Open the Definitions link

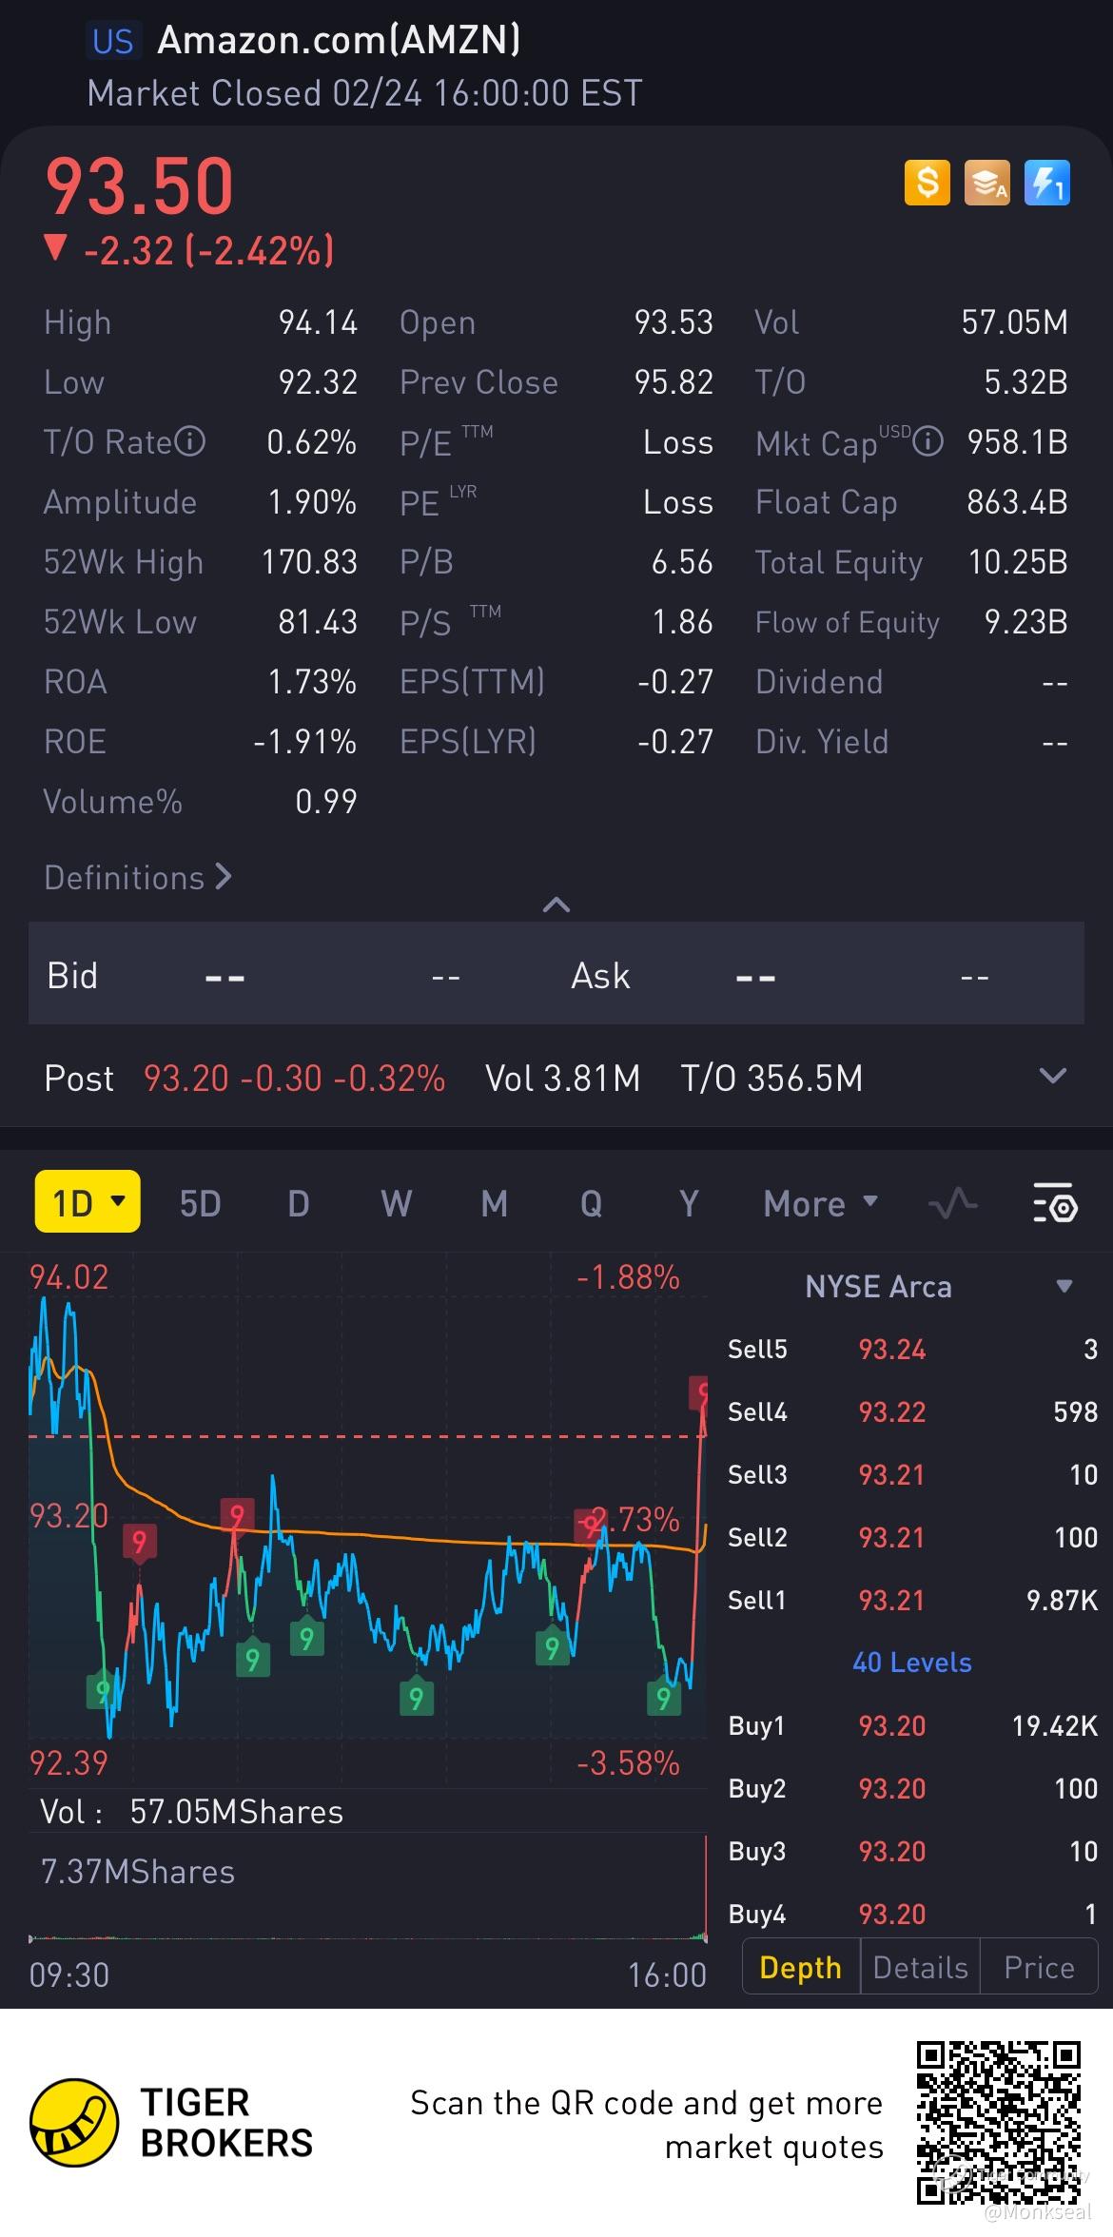138,877
